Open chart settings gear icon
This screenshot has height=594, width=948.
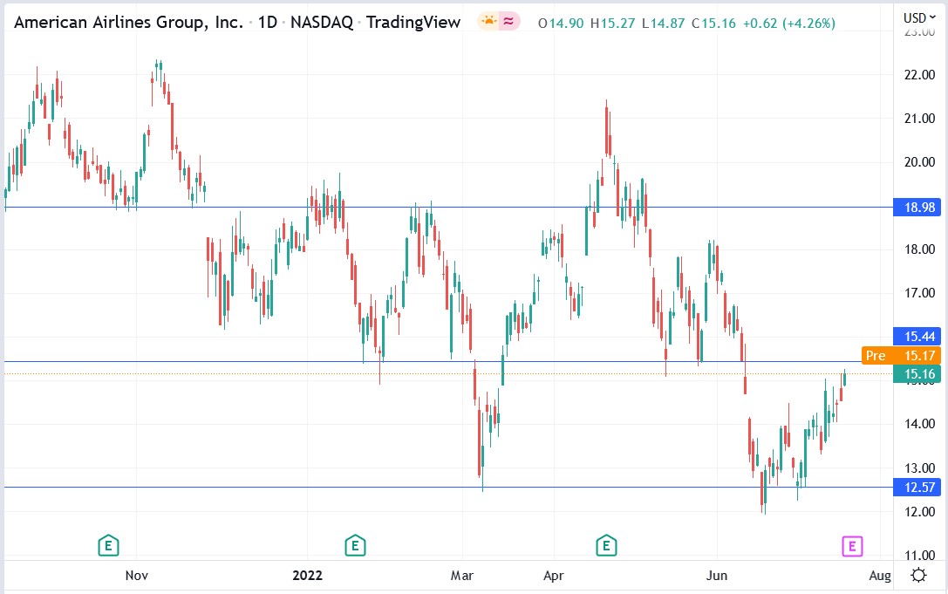[x=918, y=575]
